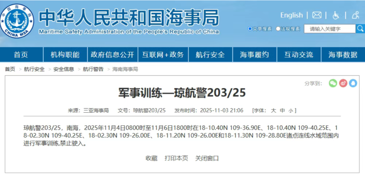Open the email envelope icon in header
Screen dimensions: 365x176
pos(317,15)
